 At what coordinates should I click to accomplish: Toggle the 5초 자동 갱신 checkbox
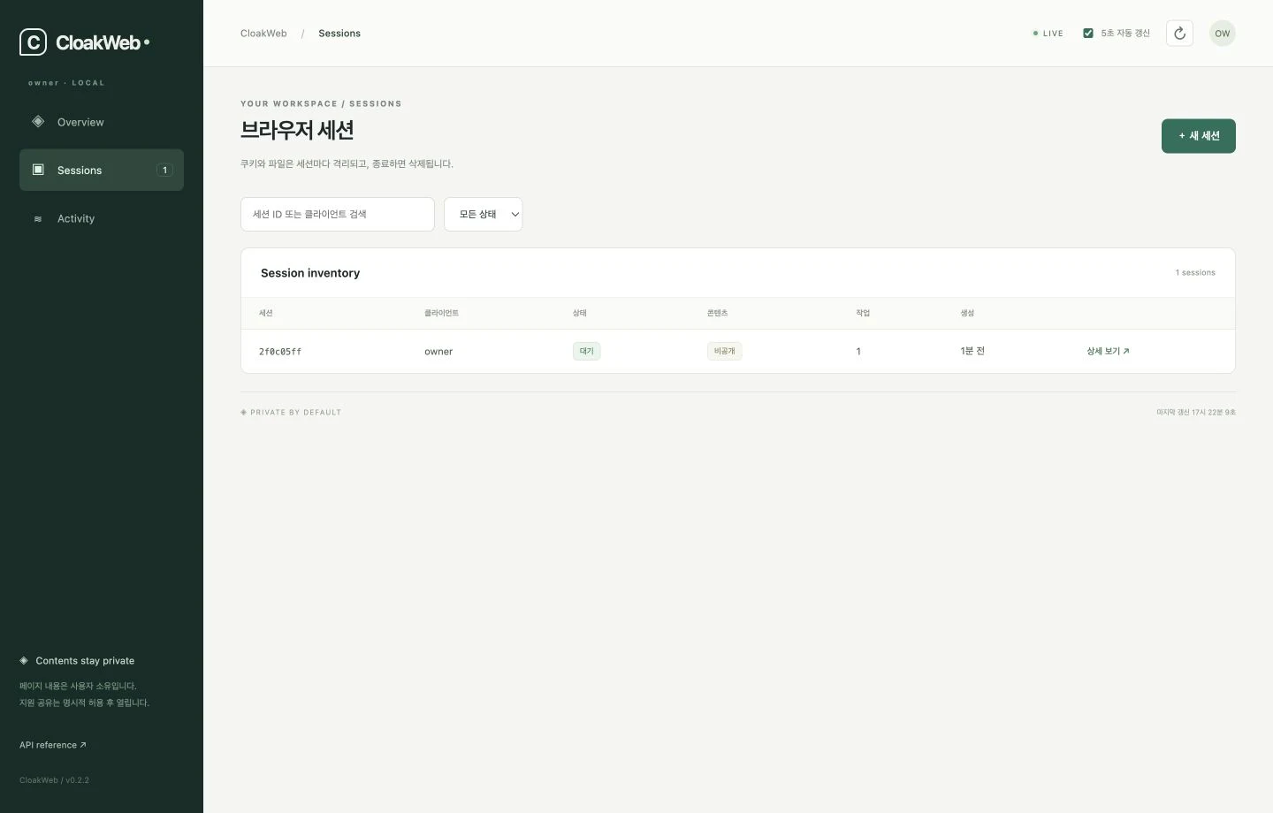[1088, 34]
